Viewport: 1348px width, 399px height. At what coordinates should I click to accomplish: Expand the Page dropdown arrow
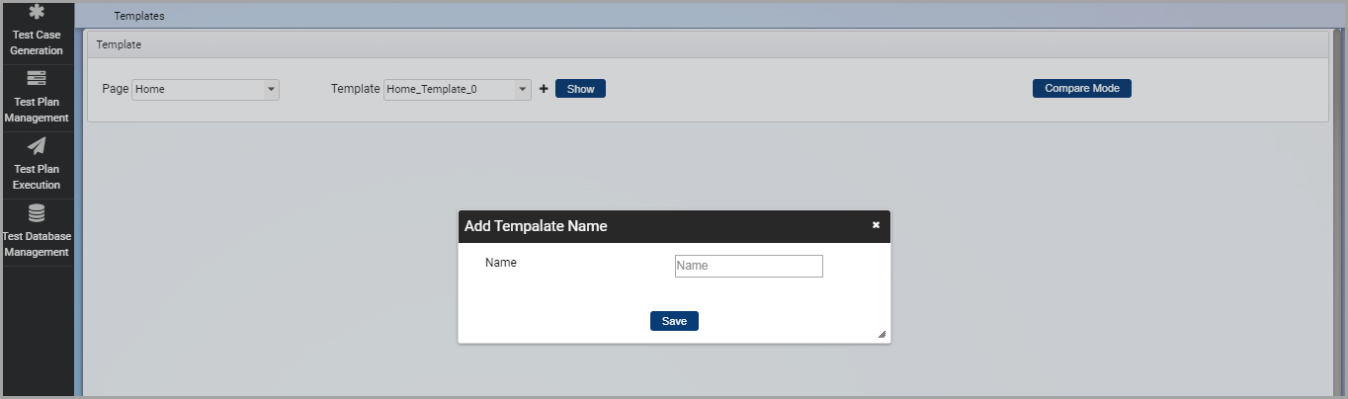(271, 89)
